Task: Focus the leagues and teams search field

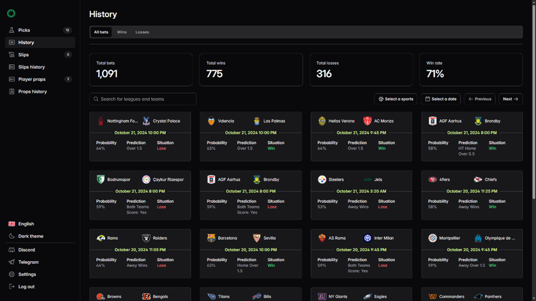Action: click(143, 99)
